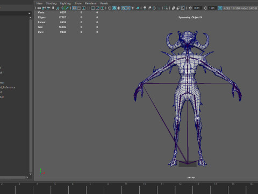Switch to Wireframe display icon

click(110, 8)
